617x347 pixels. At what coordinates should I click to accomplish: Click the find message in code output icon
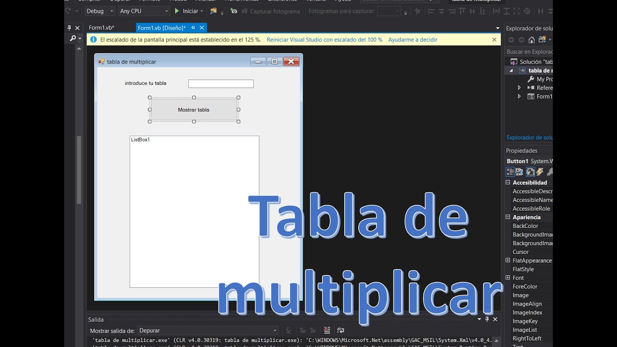coord(289,330)
